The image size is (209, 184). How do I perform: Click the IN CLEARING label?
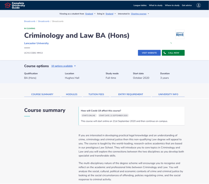[x=29, y=29]
